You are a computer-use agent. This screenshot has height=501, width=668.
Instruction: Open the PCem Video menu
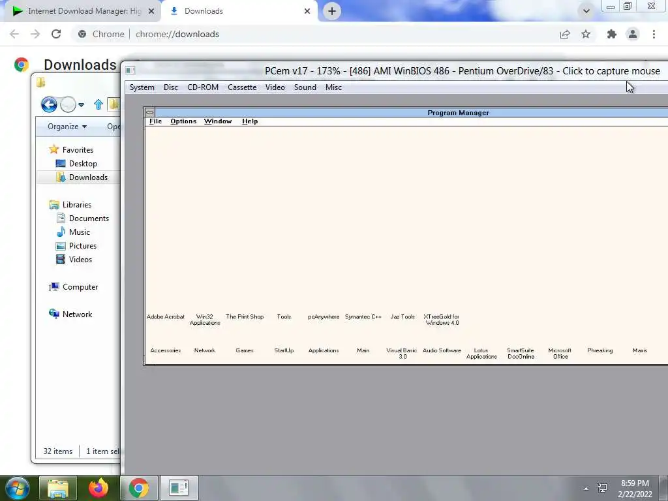(x=275, y=87)
